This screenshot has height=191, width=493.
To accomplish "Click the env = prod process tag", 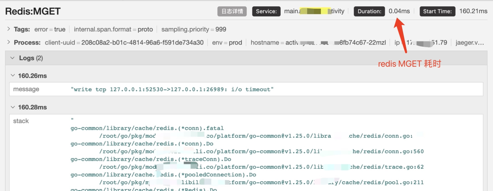I will (227, 43).
